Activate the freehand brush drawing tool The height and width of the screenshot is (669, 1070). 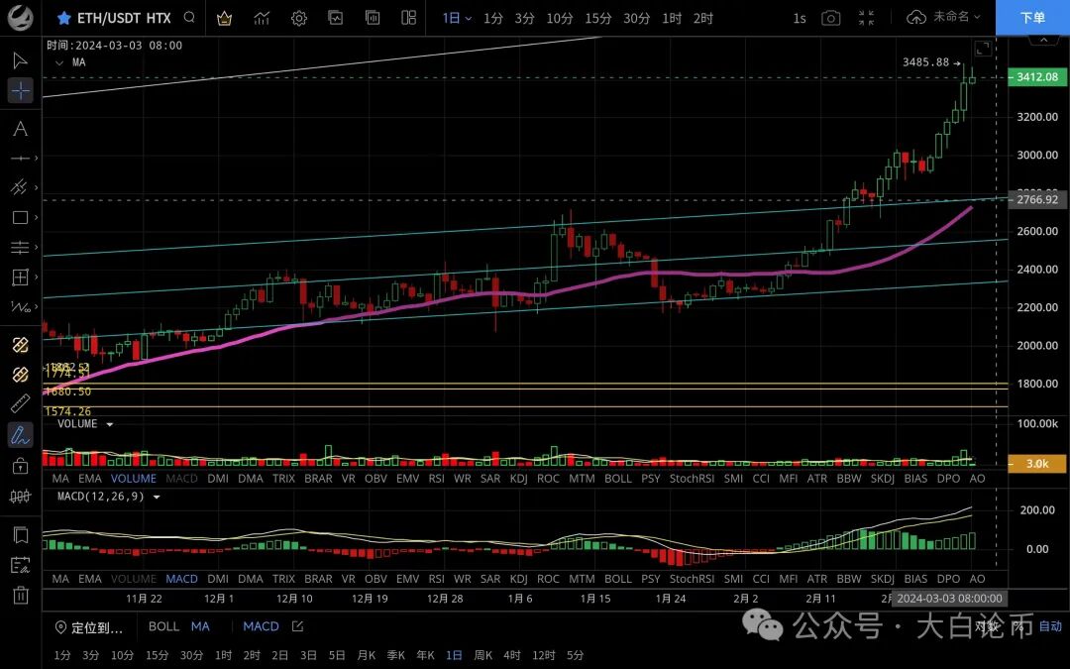click(x=21, y=434)
